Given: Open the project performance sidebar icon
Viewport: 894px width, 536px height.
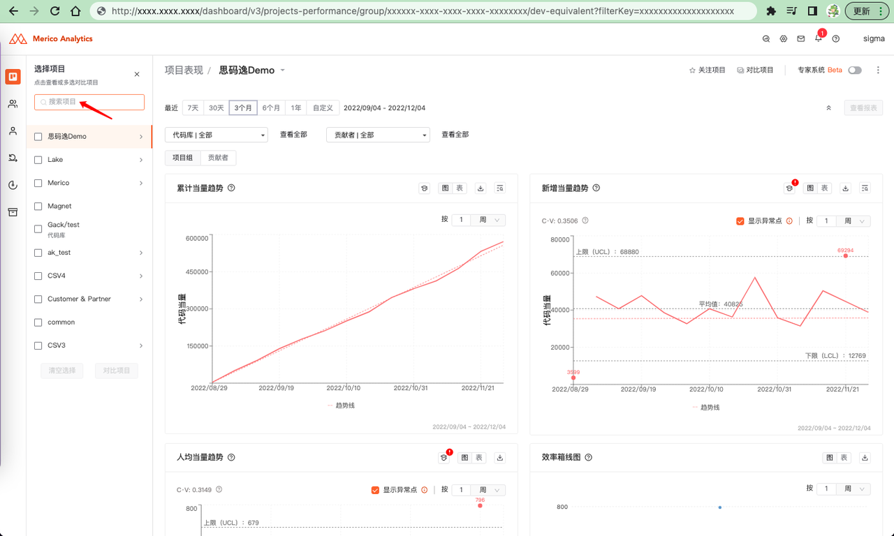Looking at the screenshot, I should click(x=13, y=77).
